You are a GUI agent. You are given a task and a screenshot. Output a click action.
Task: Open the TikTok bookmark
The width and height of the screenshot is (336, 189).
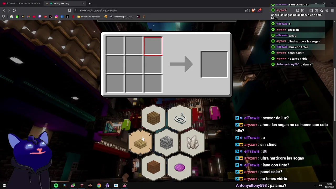point(67,17)
